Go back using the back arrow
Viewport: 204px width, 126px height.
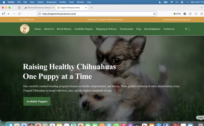coord(9,14)
